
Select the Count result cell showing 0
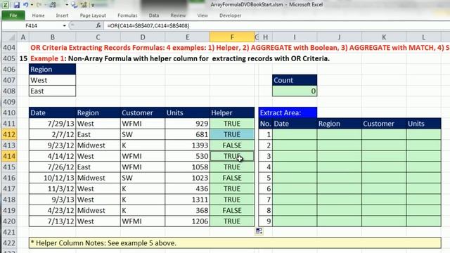pyautogui.click(x=295, y=91)
